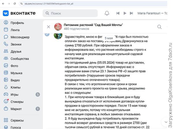Click the Стикеры menu label
The height and width of the screenshot is (129, 173).
point(17,102)
